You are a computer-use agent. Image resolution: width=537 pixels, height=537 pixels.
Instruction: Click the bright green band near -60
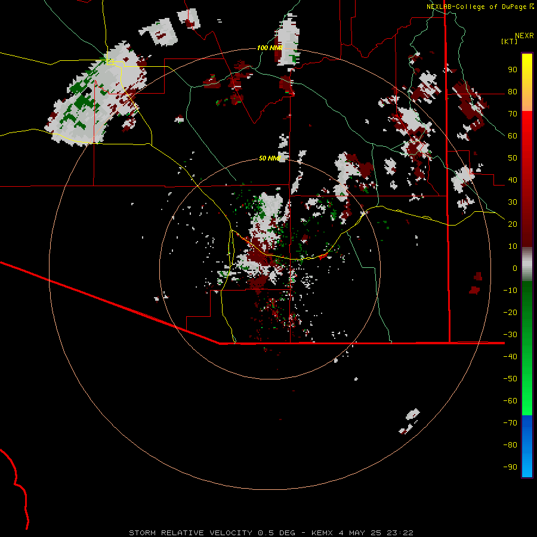[x=527, y=401]
